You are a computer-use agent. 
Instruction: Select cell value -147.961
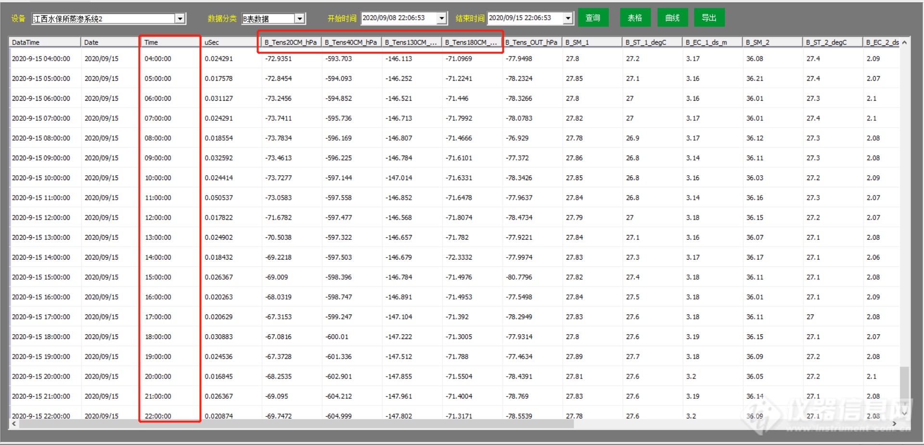[x=399, y=396]
